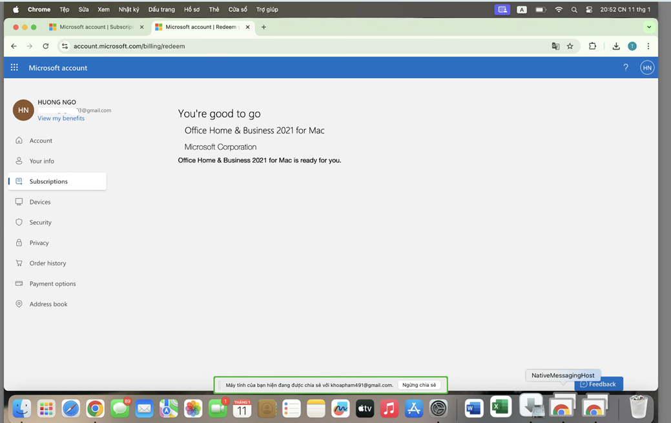Open the Chrome menu in menu bar
Screen dimensions: 671x423
pos(39,10)
